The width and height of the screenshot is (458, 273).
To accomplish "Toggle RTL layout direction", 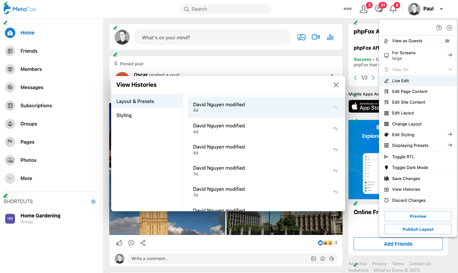I will (403, 157).
